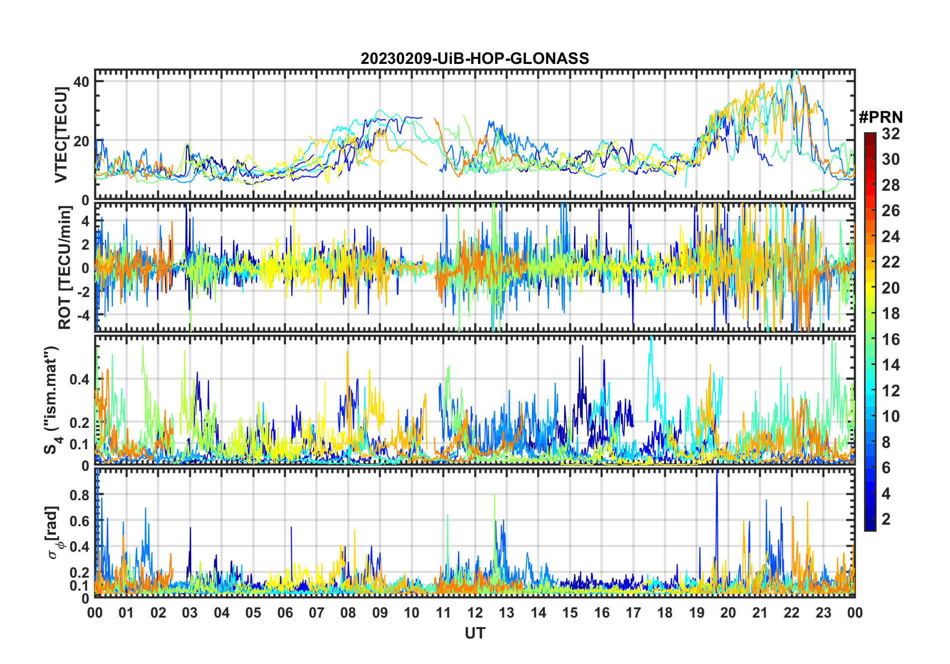Click the 15 hour tick on the UT axis
The width and height of the screenshot is (950, 664).
pos(570,613)
